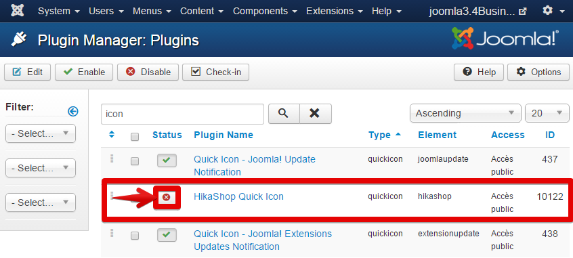Click the search magnifier button
This screenshot has width=573, height=258.
point(284,114)
